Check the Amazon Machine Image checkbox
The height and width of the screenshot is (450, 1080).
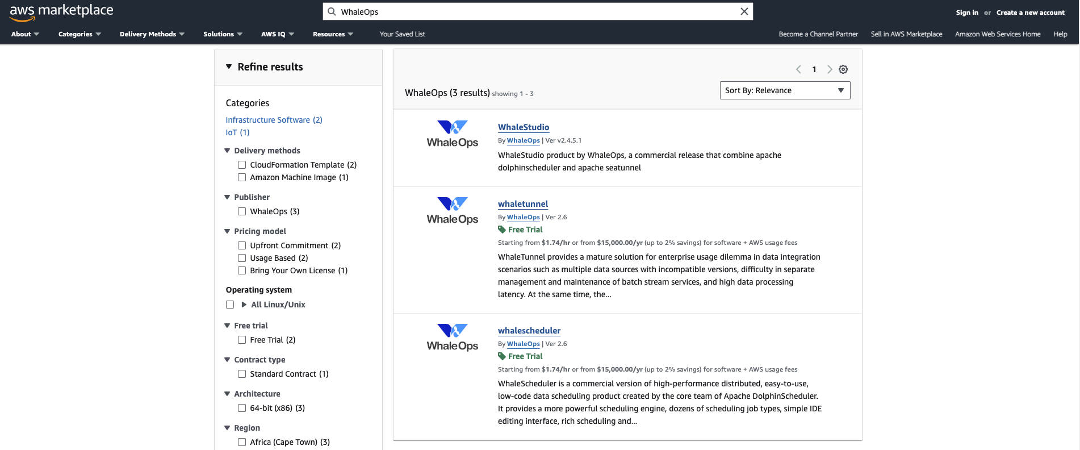pos(242,177)
